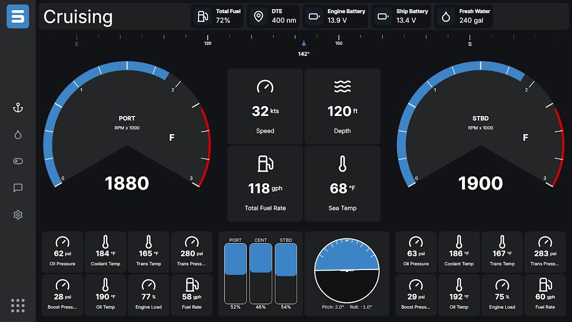Open the starboard 63 psi Oil Pressure tile
572x322 pixels.
click(416, 252)
